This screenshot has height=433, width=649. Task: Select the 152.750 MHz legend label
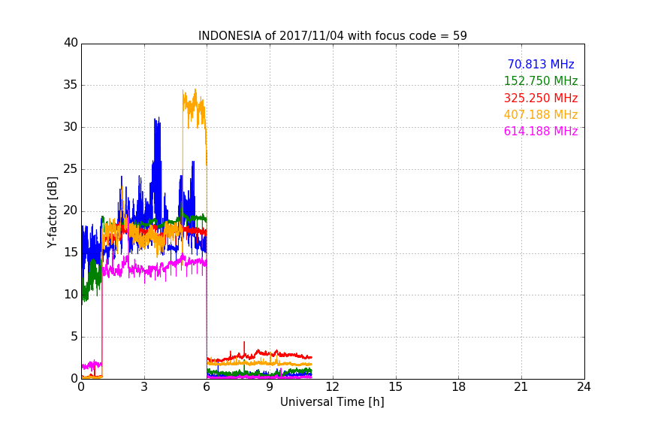point(541,80)
